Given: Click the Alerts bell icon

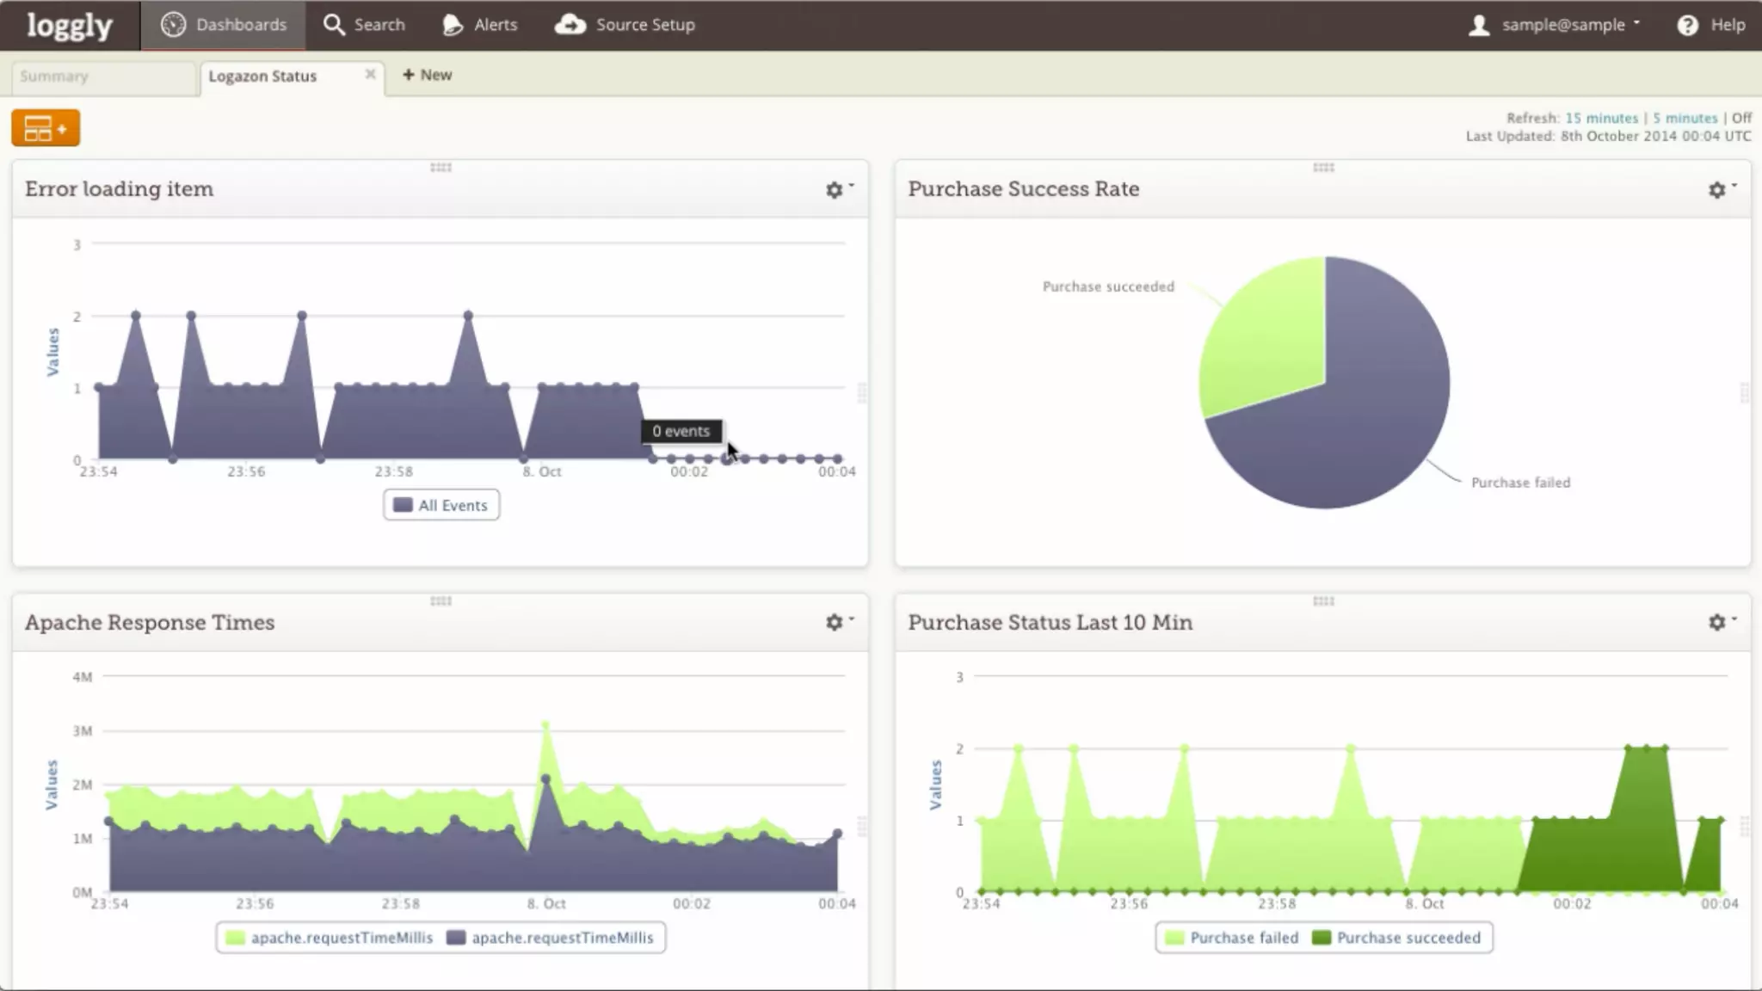Looking at the screenshot, I should coord(452,25).
